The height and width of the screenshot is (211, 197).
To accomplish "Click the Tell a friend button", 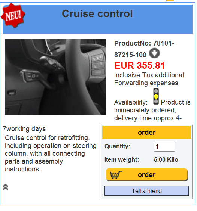I will (x=146, y=191).
